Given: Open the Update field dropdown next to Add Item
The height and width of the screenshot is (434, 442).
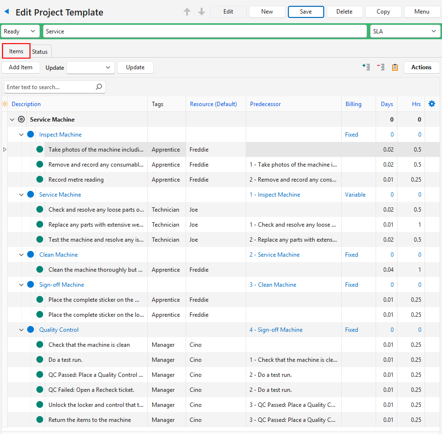Looking at the screenshot, I should 91,67.
